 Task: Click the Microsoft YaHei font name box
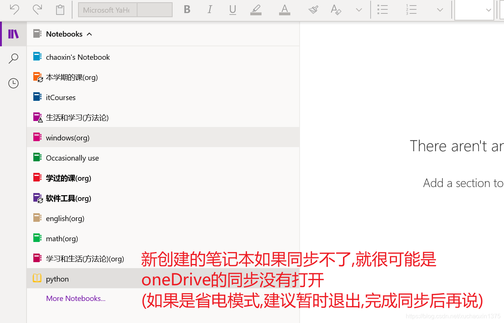point(108,10)
